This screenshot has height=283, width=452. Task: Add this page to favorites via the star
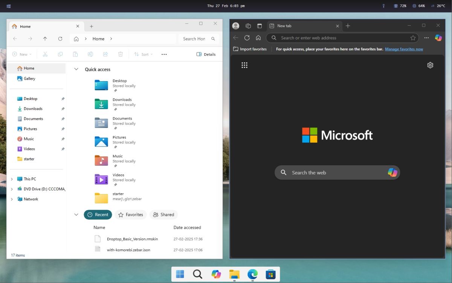coord(413,38)
